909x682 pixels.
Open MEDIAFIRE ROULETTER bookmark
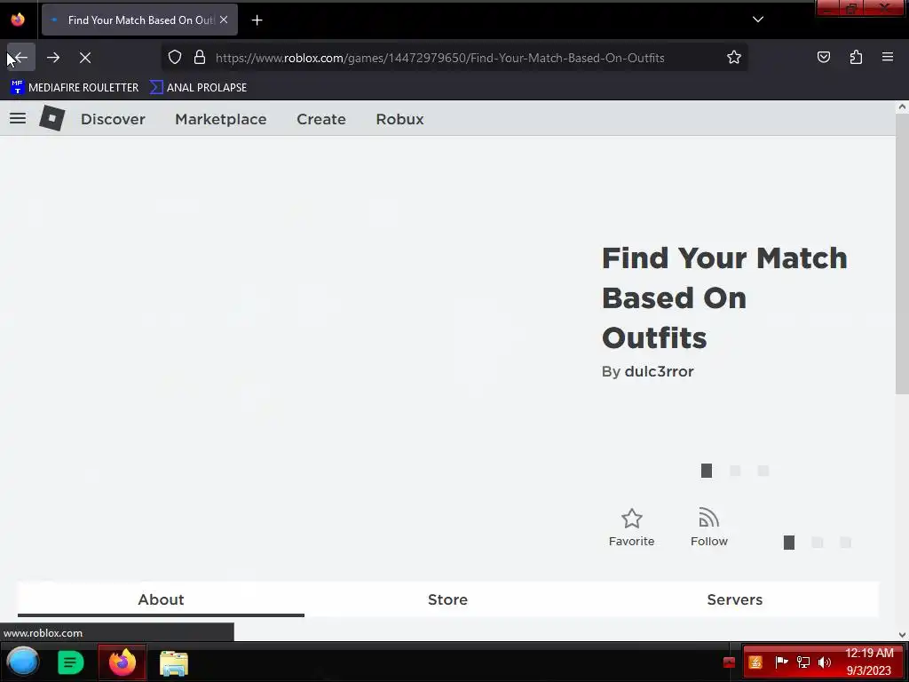(75, 88)
